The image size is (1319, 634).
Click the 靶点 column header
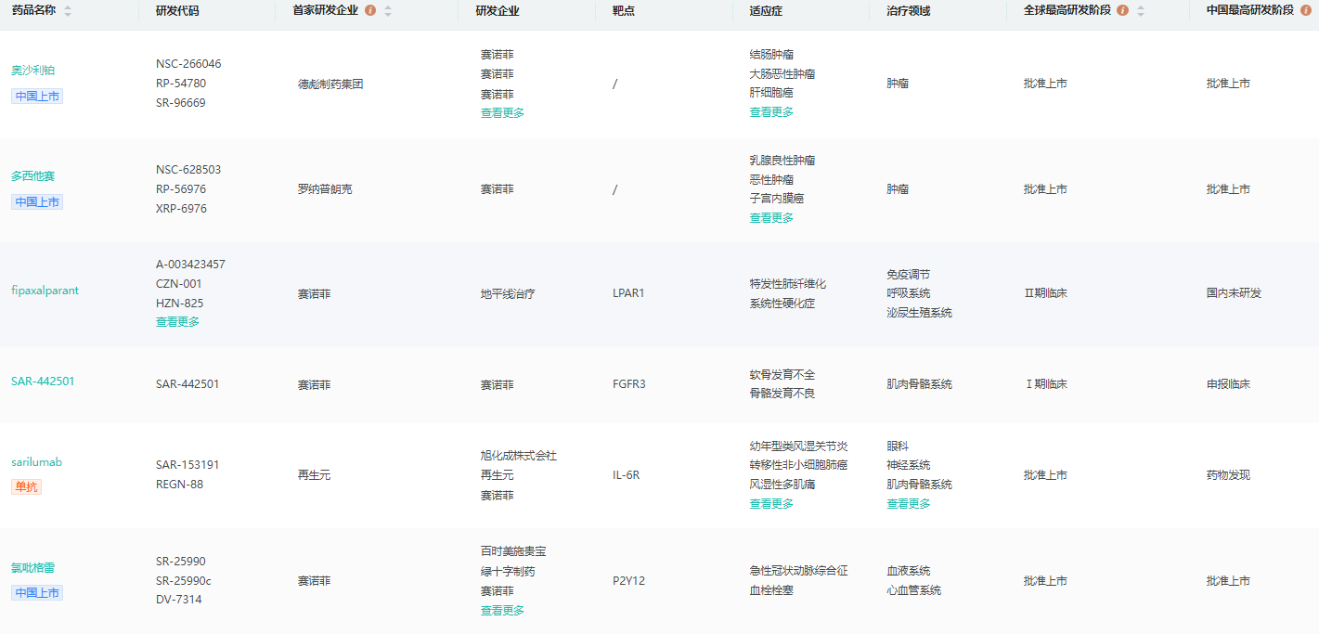[624, 11]
